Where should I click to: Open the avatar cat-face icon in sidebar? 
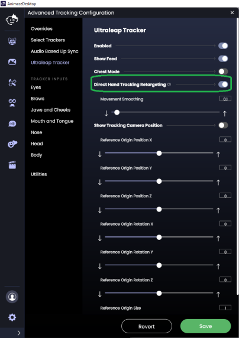click(12, 41)
